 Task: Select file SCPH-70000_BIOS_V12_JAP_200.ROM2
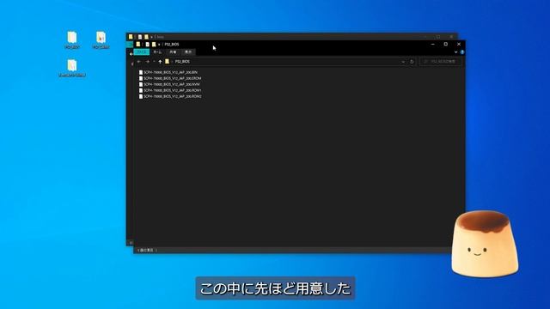coord(170,96)
